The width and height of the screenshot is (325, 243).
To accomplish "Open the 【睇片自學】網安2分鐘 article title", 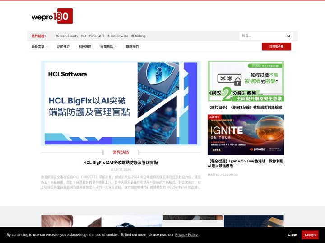I will tap(246, 108).
